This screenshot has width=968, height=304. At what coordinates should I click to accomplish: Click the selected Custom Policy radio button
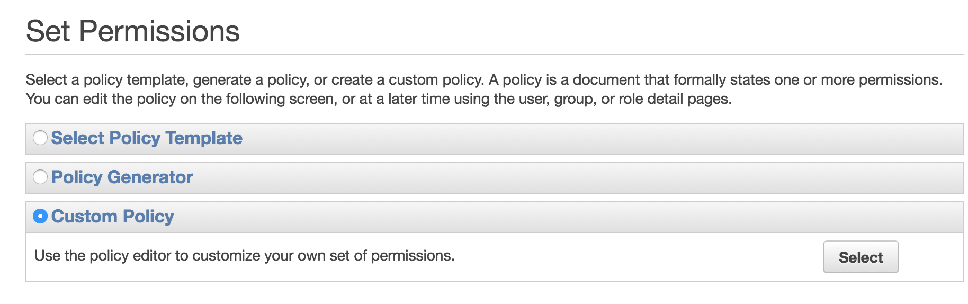40,216
